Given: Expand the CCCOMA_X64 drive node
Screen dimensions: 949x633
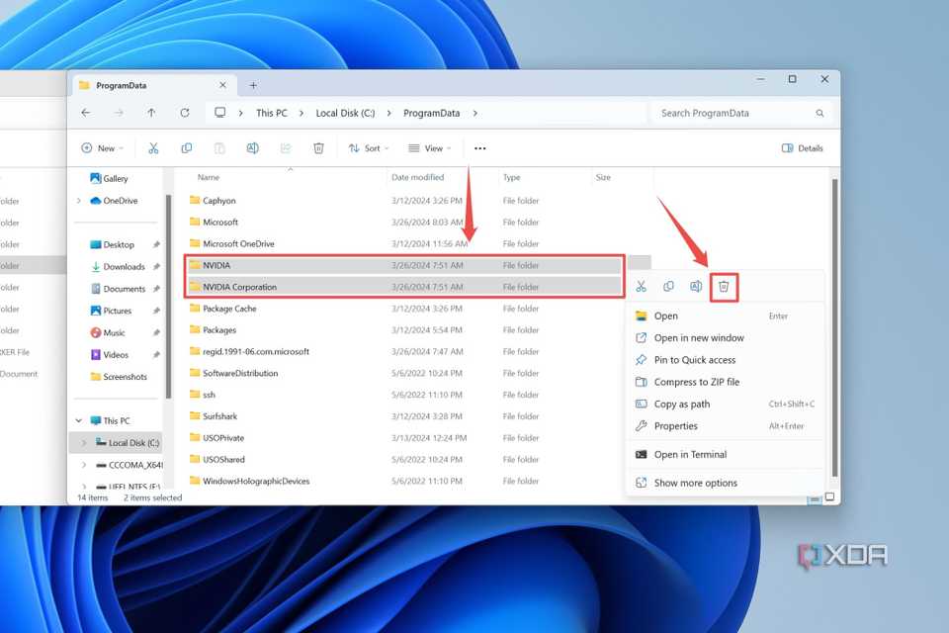Looking at the screenshot, I should pos(83,465).
